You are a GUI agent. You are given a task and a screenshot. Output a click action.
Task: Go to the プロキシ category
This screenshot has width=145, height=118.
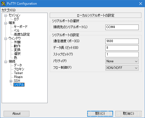pos(19,69)
